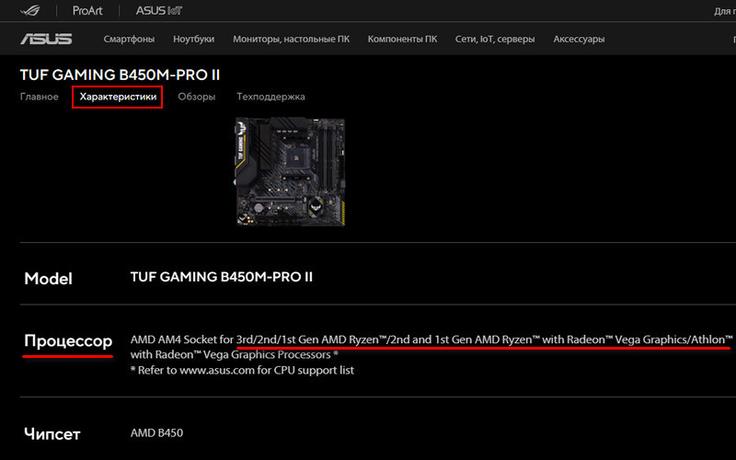Screen dimensions: 736x460
Task: Open the ASUS IoT site link
Action: pos(159,11)
